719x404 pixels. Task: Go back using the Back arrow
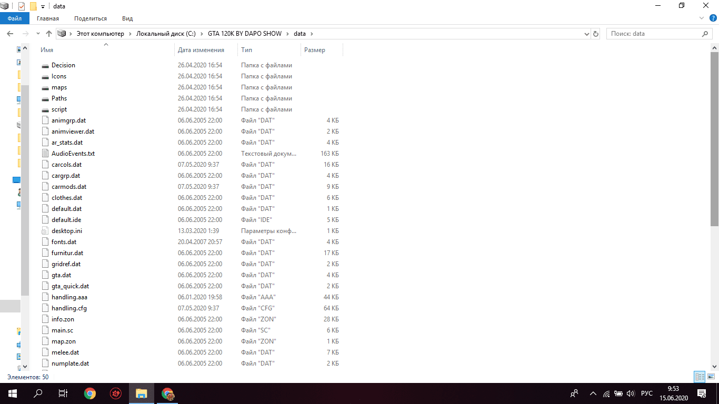[10, 34]
